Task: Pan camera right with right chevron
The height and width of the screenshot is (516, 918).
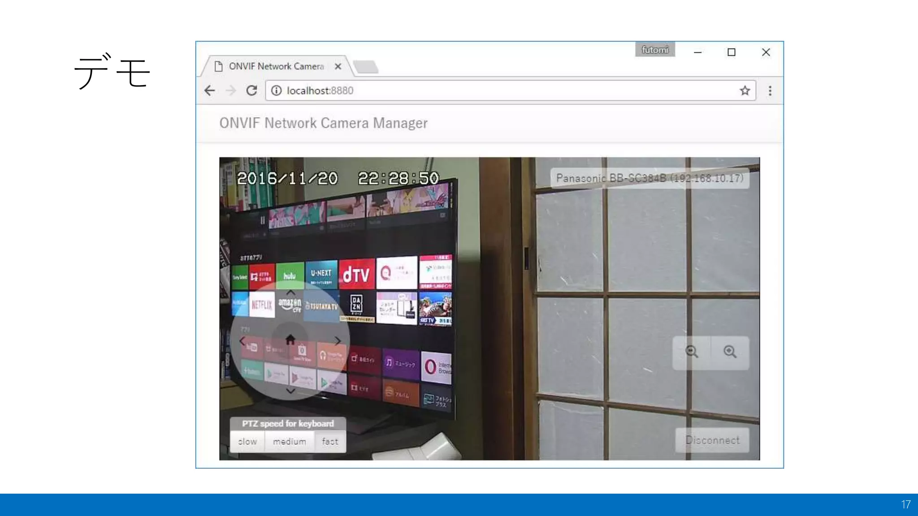Action: click(338, 341)
